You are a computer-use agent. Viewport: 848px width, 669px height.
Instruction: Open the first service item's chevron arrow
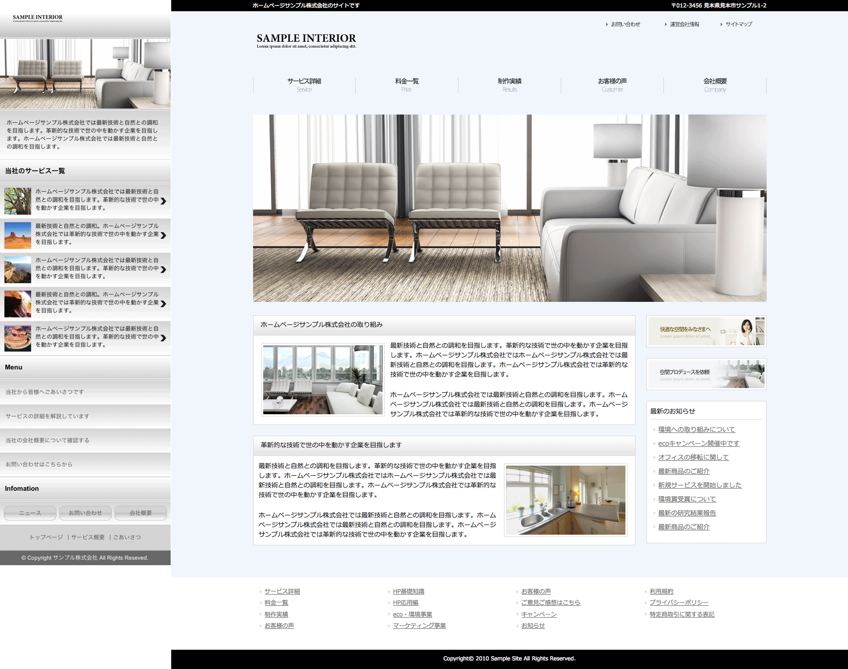click(x=163, y=201)
